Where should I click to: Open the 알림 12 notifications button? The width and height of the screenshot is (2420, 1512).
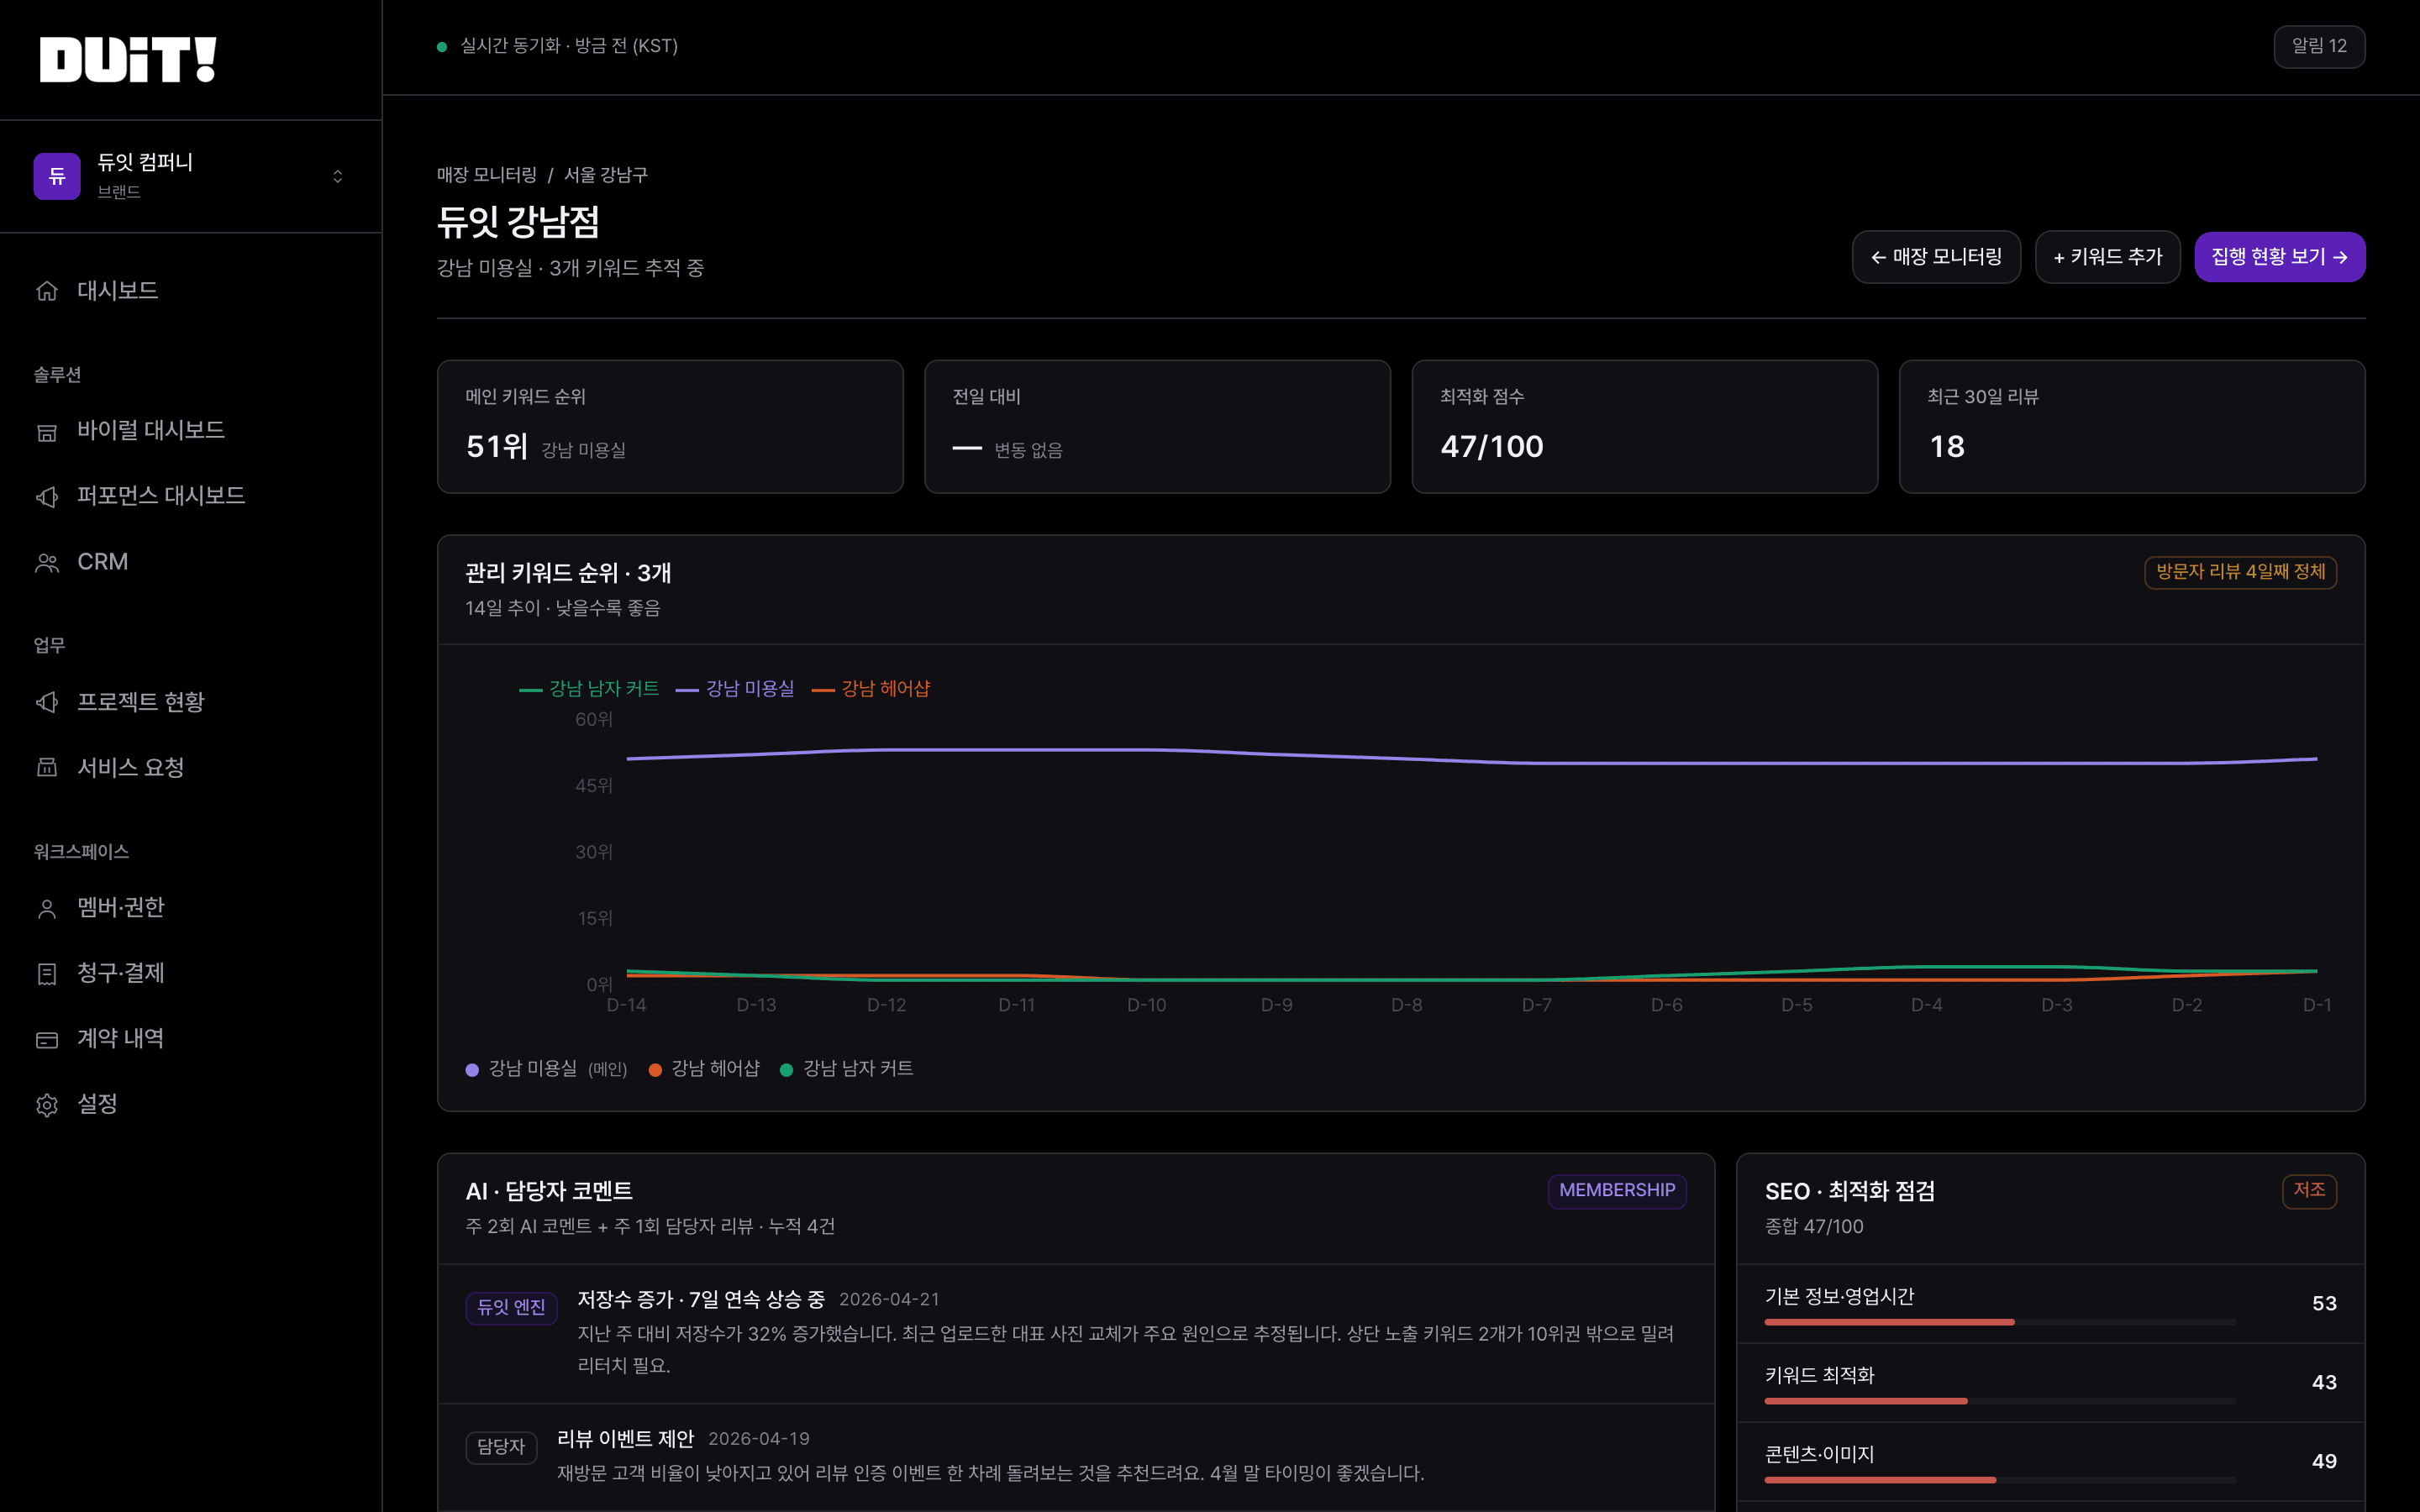[x=2319, y=46]
